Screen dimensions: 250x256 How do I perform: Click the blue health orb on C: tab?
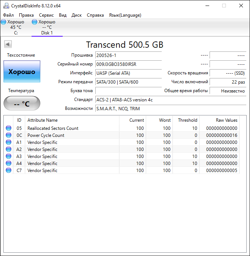pos(3,22)
